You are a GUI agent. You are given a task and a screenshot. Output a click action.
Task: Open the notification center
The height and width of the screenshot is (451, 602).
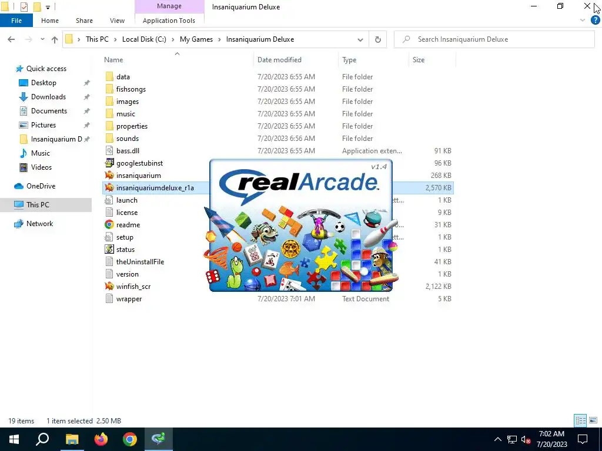point(583,439)
